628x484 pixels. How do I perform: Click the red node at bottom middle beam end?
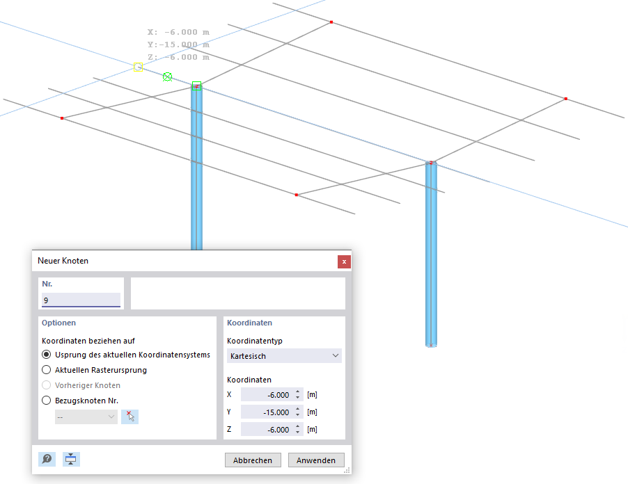click(x=297, y=195)
